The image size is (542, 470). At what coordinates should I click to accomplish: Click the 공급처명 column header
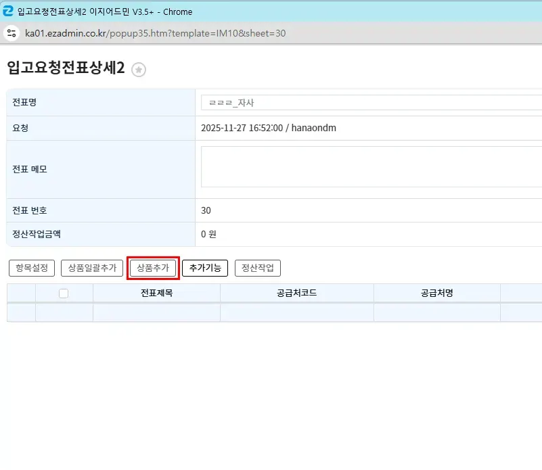pyautogui.click(x=437, y=293)
